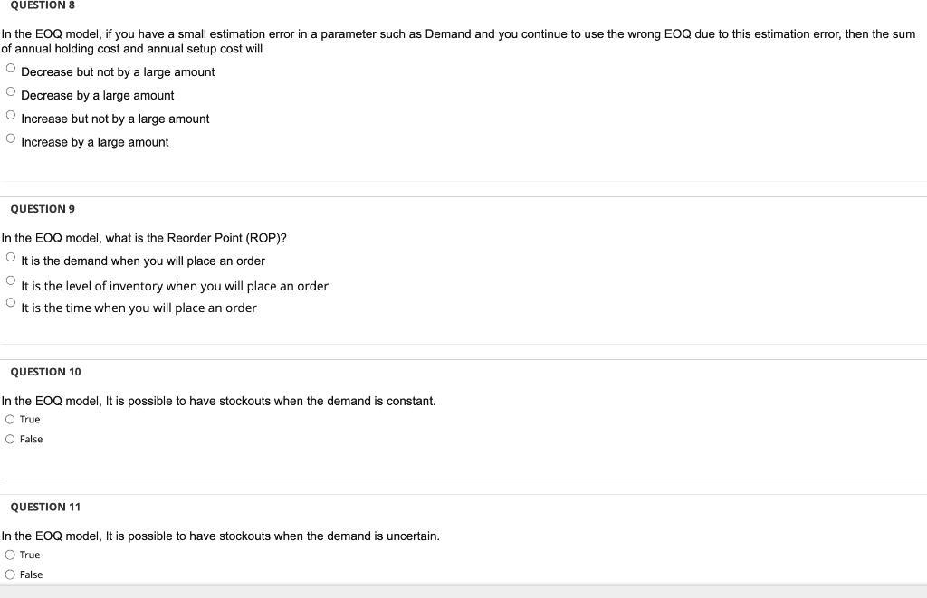Image resolution: width=927 pixels, height=598 pixels.
Task: Select 'It is the demand' ROP answer radio
Action: pos(11,257)
